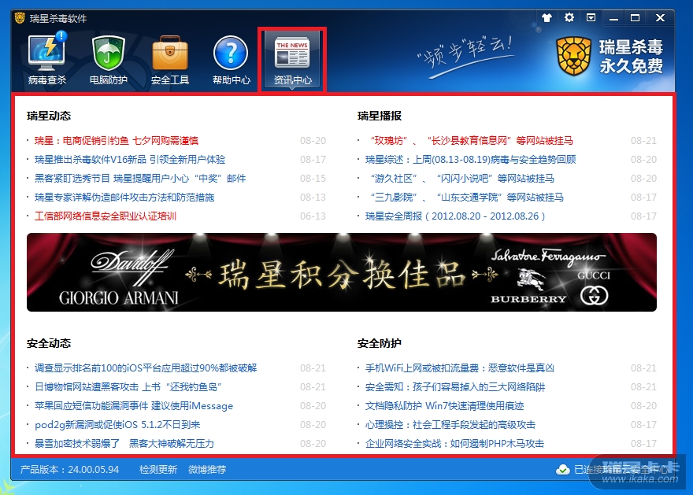Open the 电脑防护 shield section
This screenshot has height=495, width=693.
click(109, 59)
